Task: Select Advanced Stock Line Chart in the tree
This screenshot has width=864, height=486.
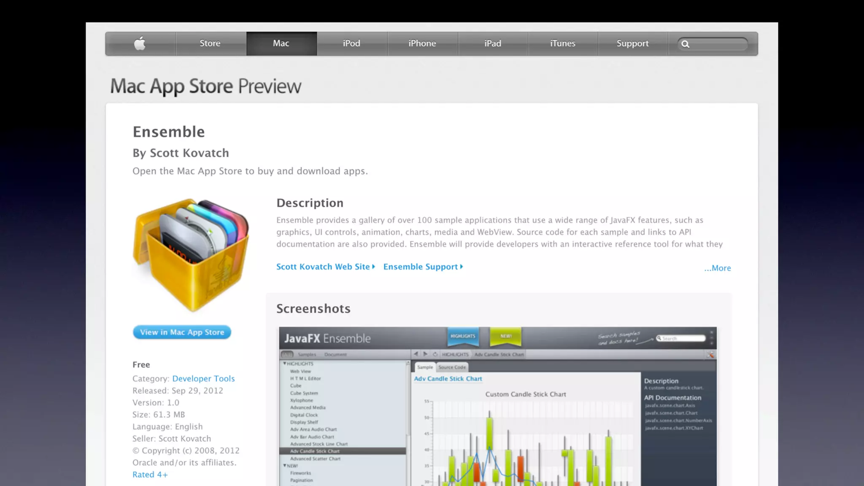Action: tap(319, 444)
